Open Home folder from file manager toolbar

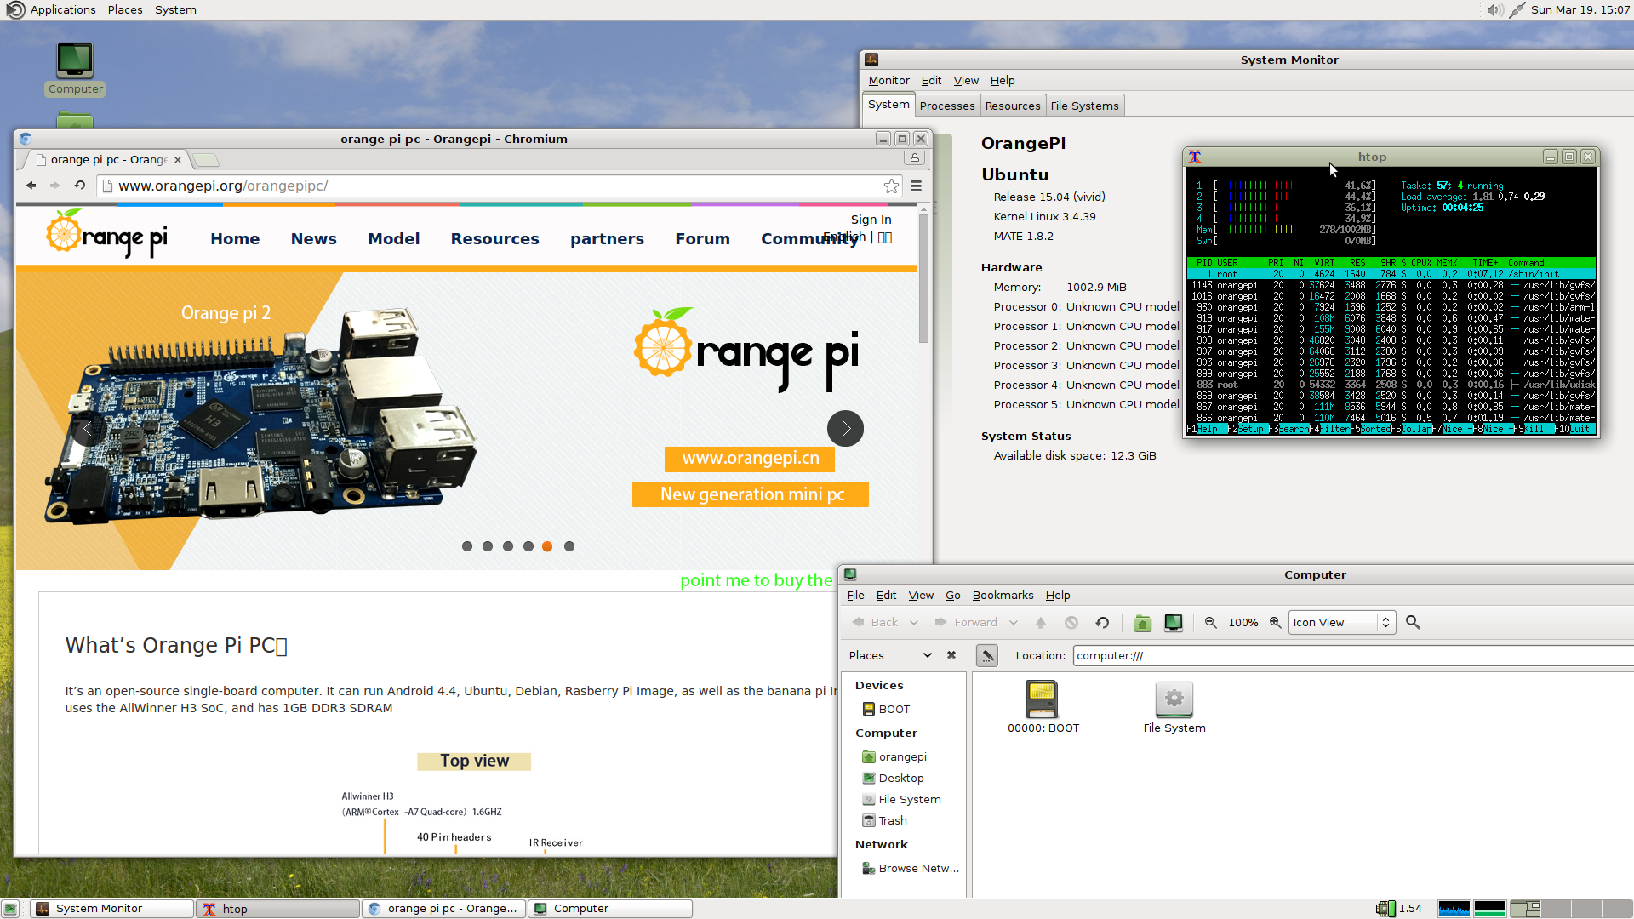1143,623
